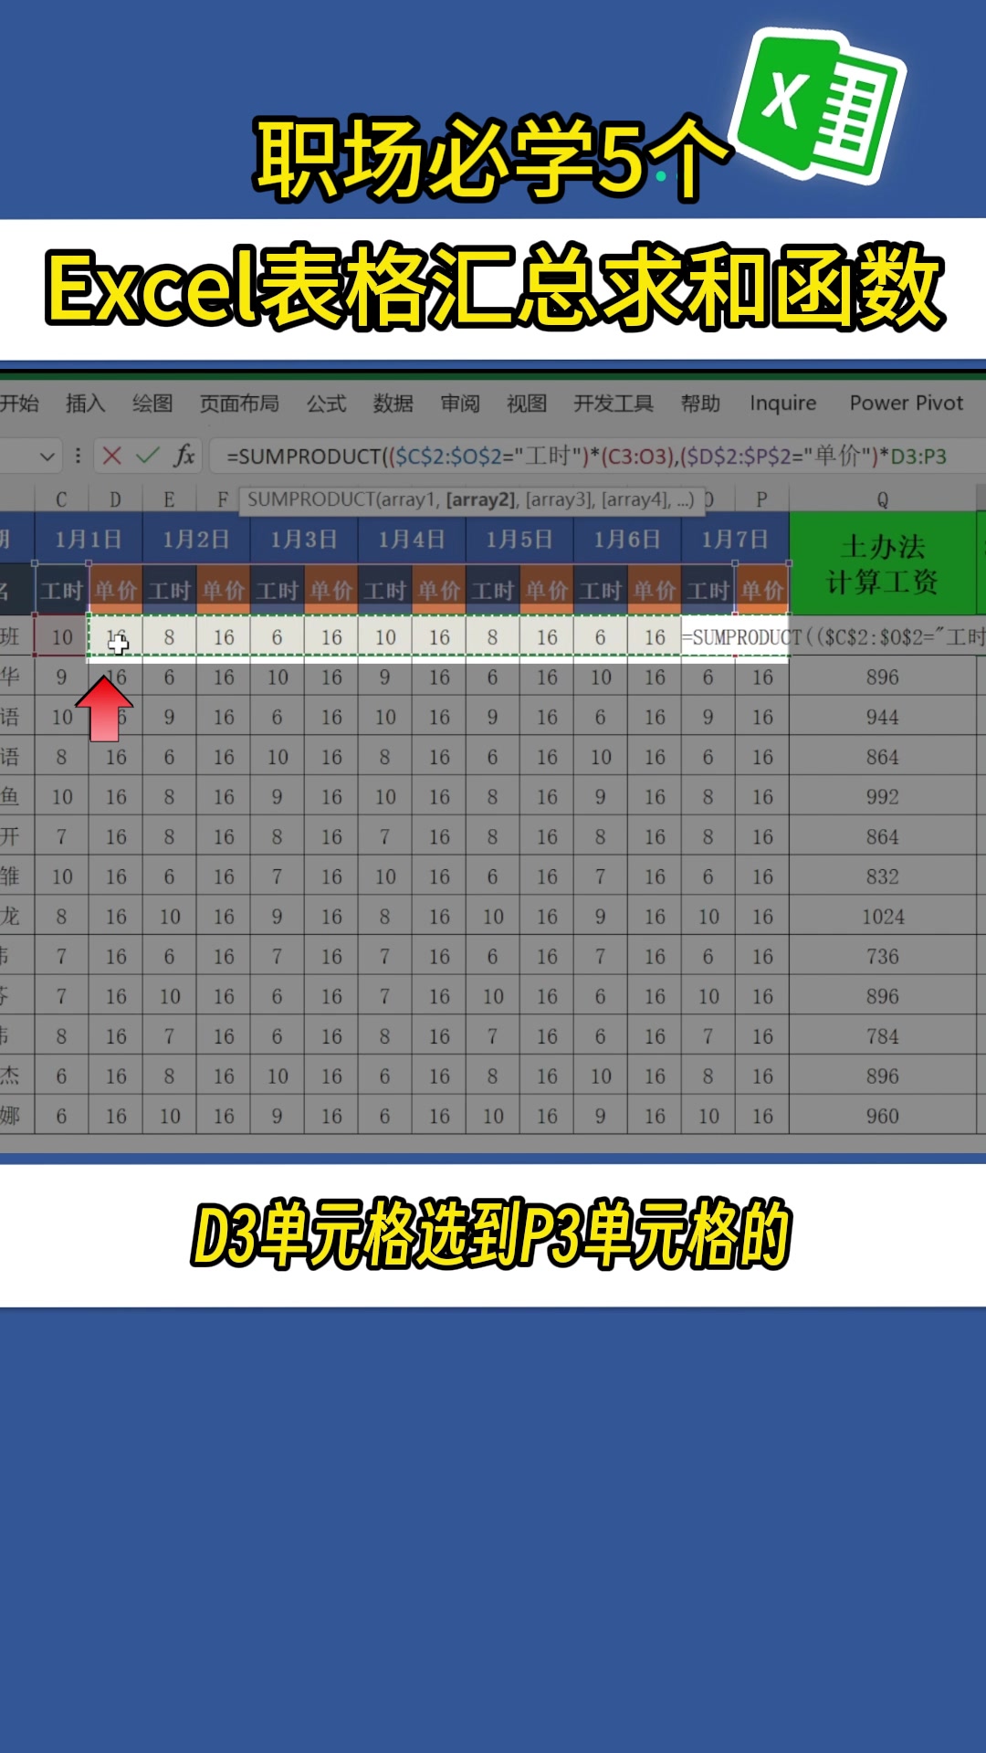Click the 单价 header under 1月7日
This screenshot has height=1753, width=986.
pyautogui.click(x=762, y=591)
